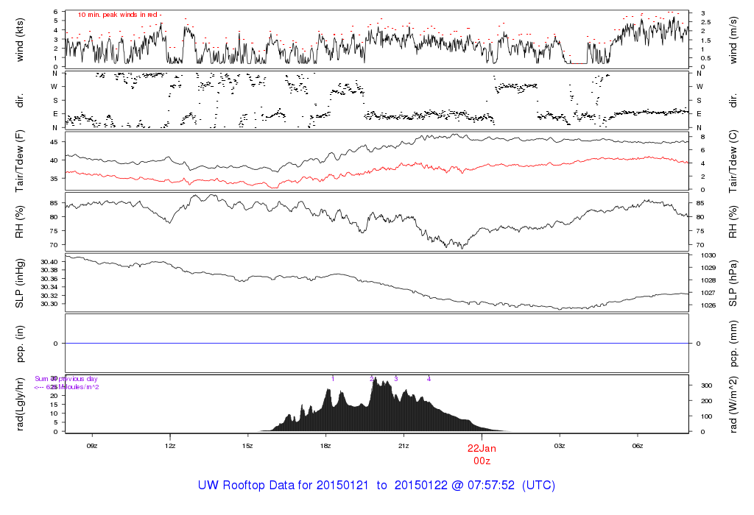Click the 'SLP (hPa)' right axis label

pyautogui.click(x=733, y=283)
